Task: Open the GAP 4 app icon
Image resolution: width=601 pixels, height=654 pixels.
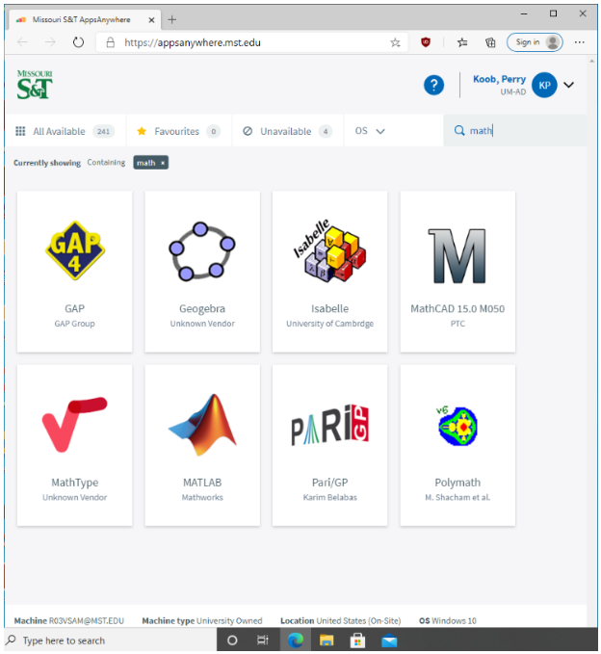Action: (75, 250)
